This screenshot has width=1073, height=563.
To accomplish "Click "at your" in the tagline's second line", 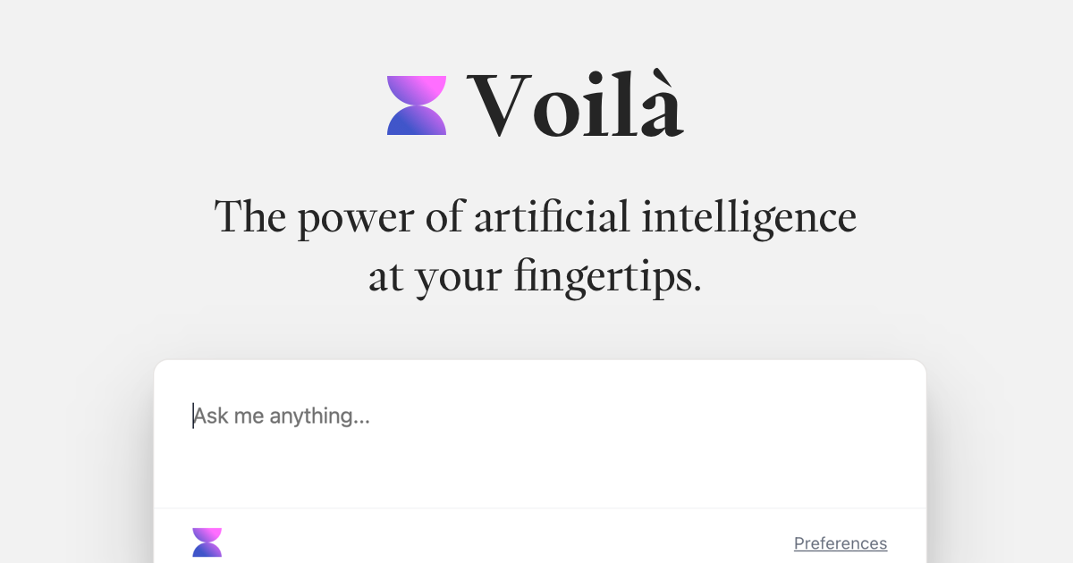I will coord(435,279).
